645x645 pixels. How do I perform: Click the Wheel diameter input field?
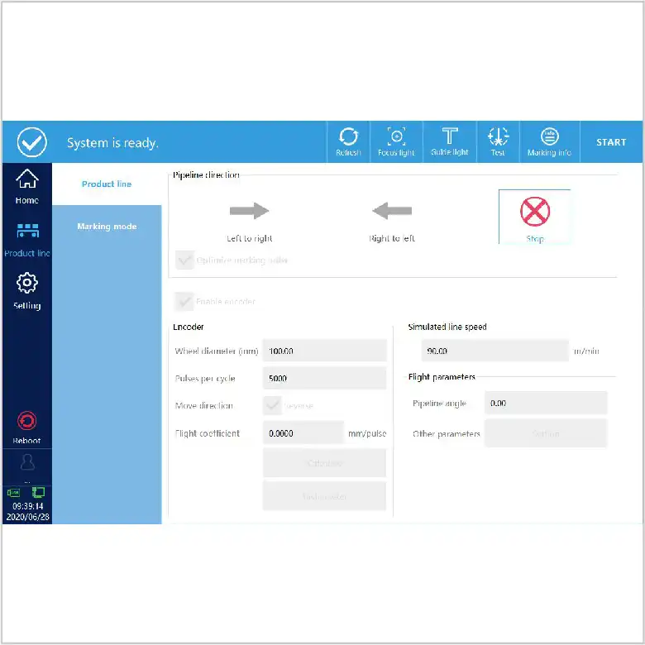(324, 351)
